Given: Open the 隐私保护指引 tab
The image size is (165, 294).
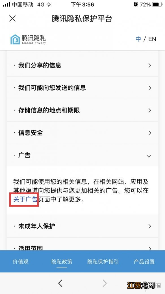Looking at the screenshot, I should click(x=103, y=261).
